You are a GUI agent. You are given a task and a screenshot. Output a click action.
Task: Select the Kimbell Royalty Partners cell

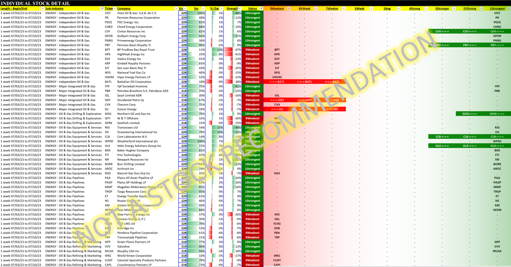[147, 63]
